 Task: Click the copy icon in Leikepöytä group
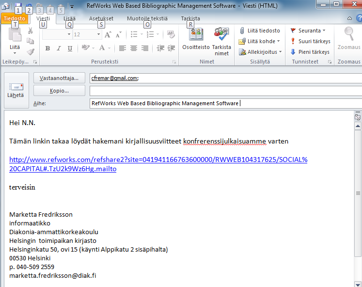pyautogui.click(x=30, y=41)
